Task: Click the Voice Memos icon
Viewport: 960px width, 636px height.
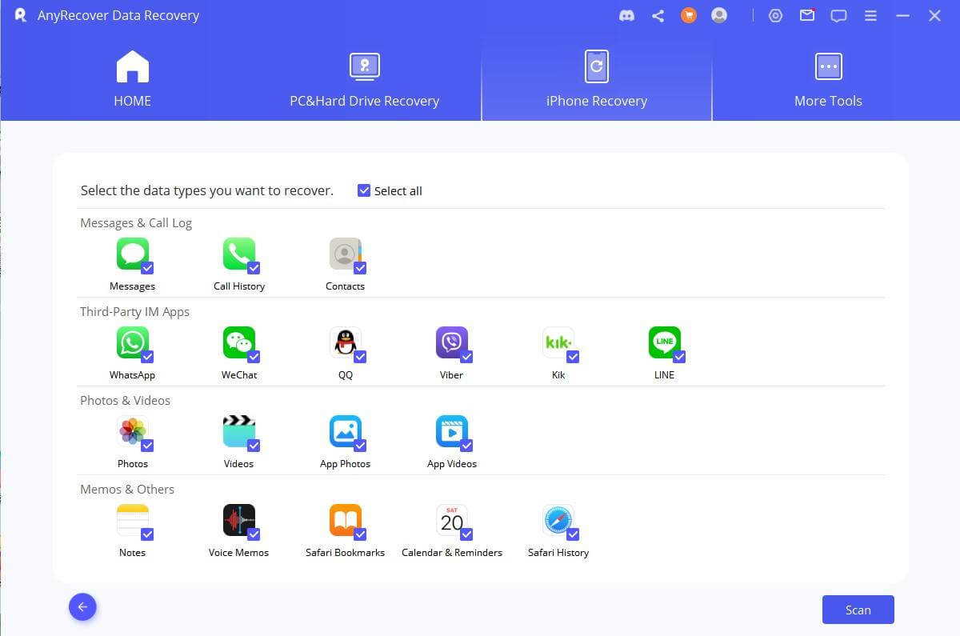Action: [x=239, y=520]
